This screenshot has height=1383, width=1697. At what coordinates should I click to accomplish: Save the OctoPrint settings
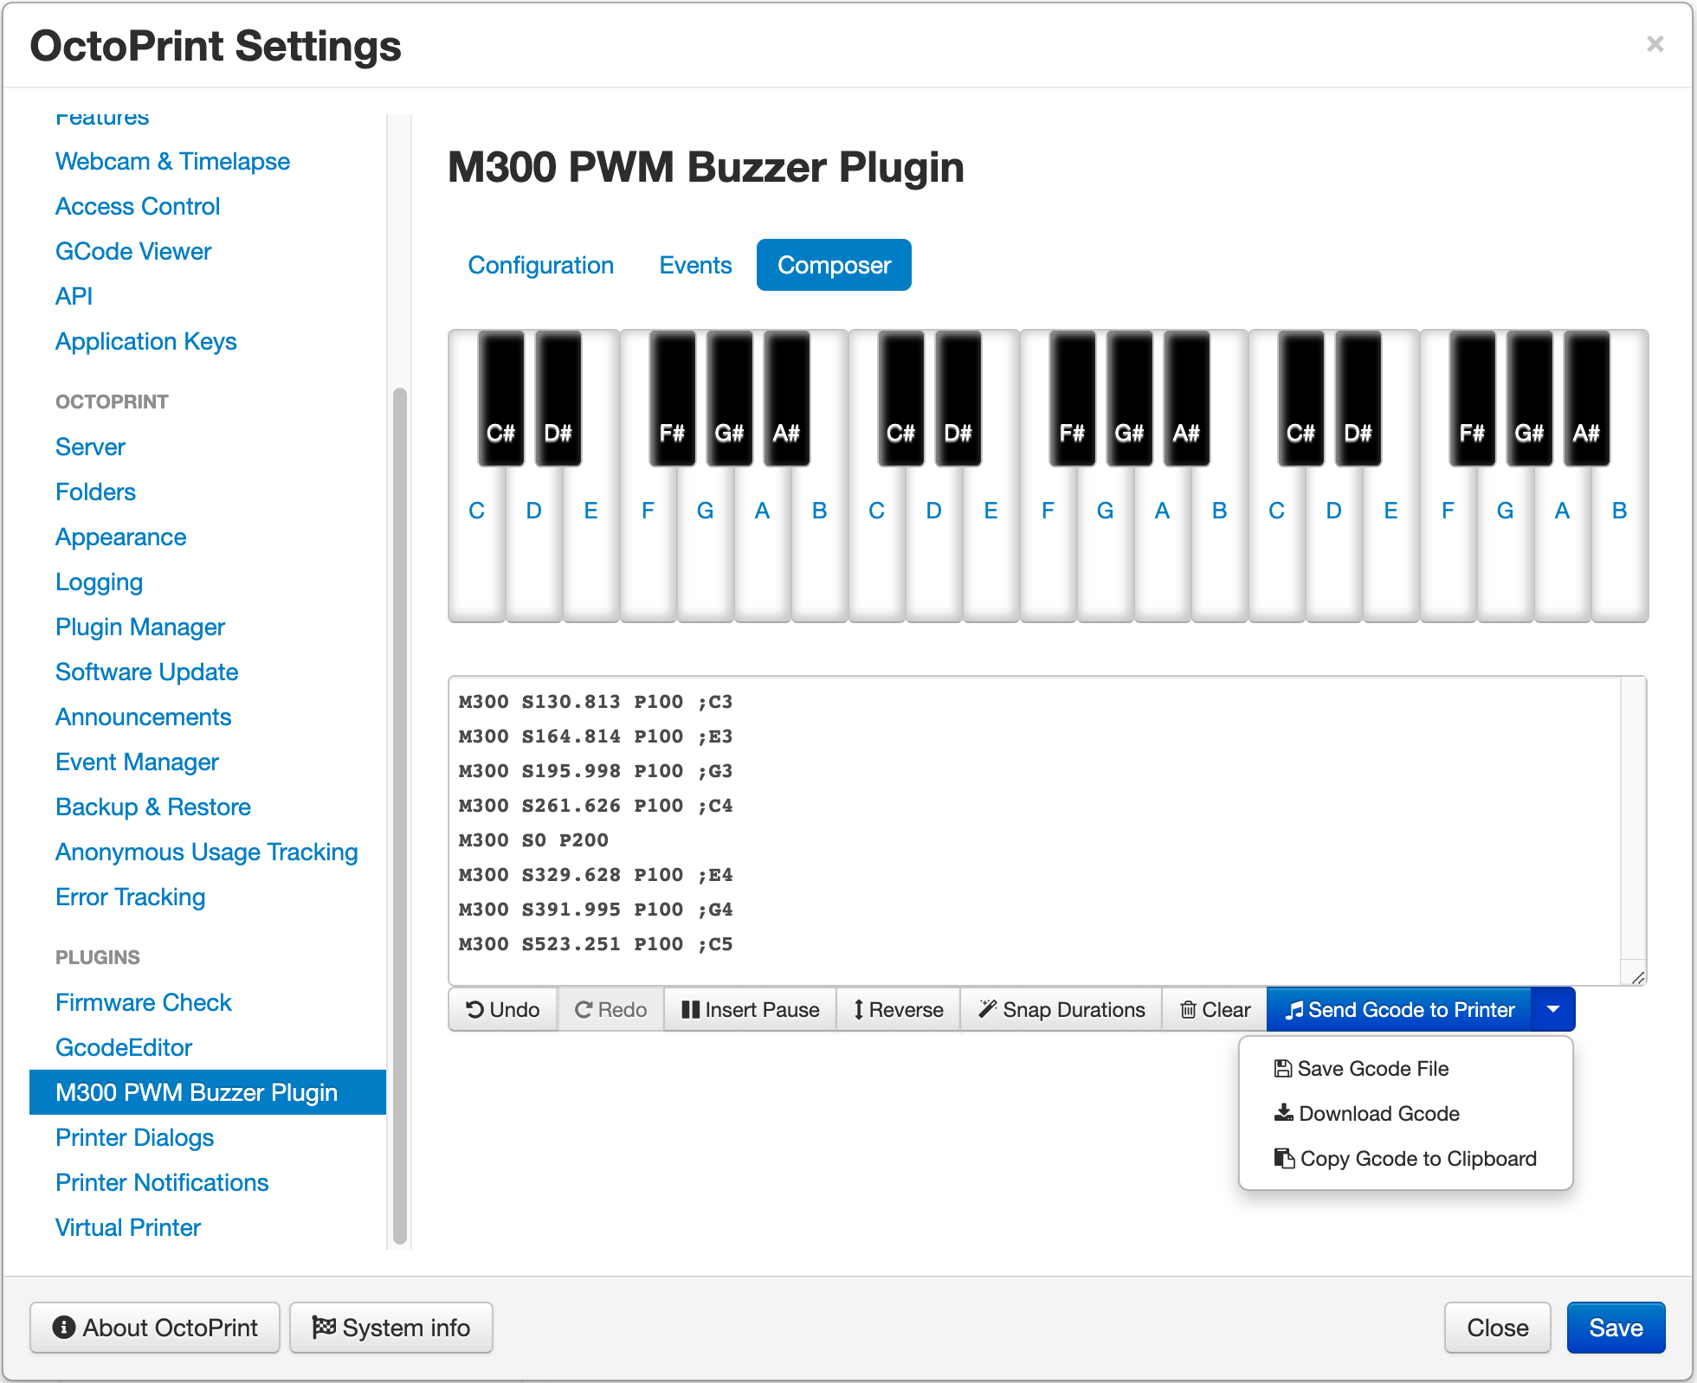(x=1616, y=1328)
